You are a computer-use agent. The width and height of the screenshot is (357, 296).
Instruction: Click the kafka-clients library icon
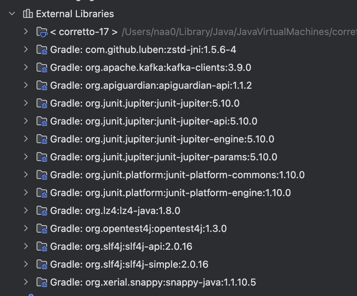[x=42, y=67]
